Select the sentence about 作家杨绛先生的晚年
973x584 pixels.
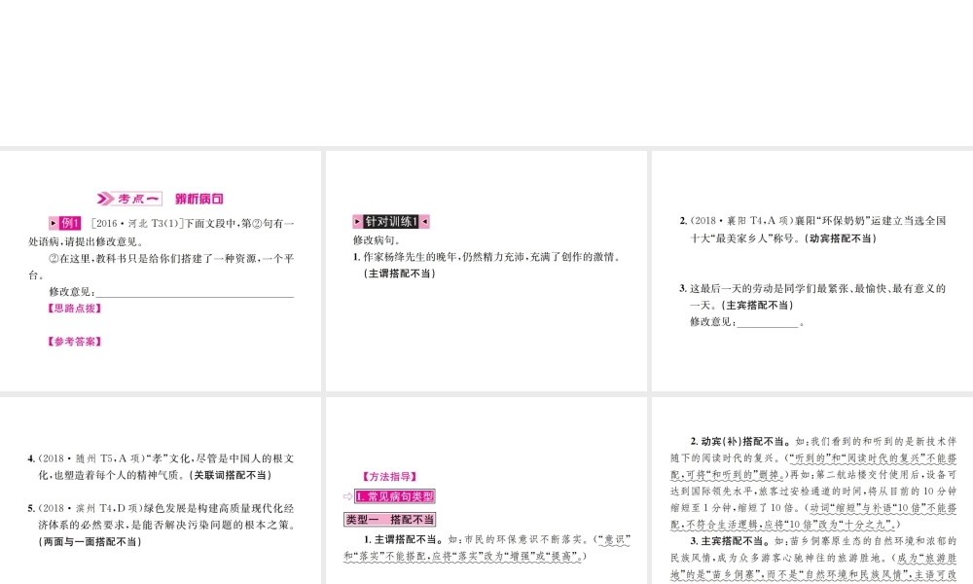point(492,257)
